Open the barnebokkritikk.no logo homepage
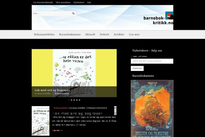 click(159, 18)
